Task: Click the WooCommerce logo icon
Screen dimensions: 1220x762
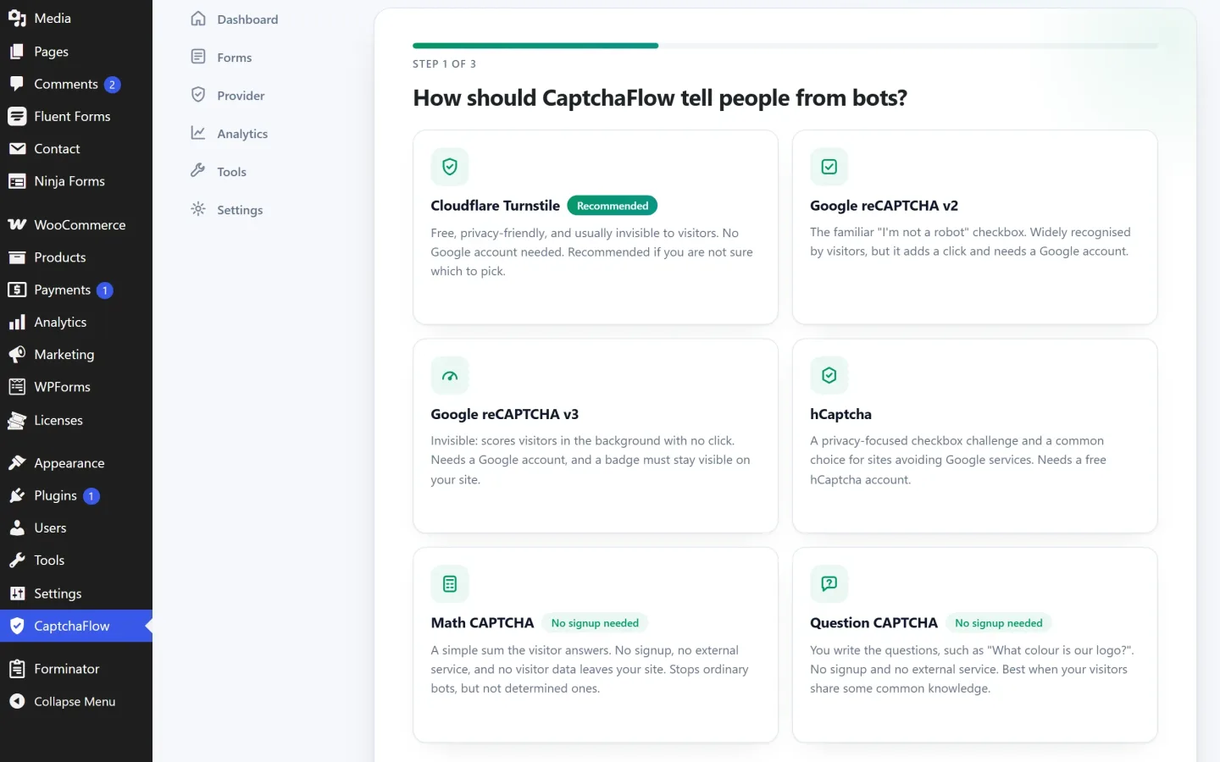Action: click(17, 224)
